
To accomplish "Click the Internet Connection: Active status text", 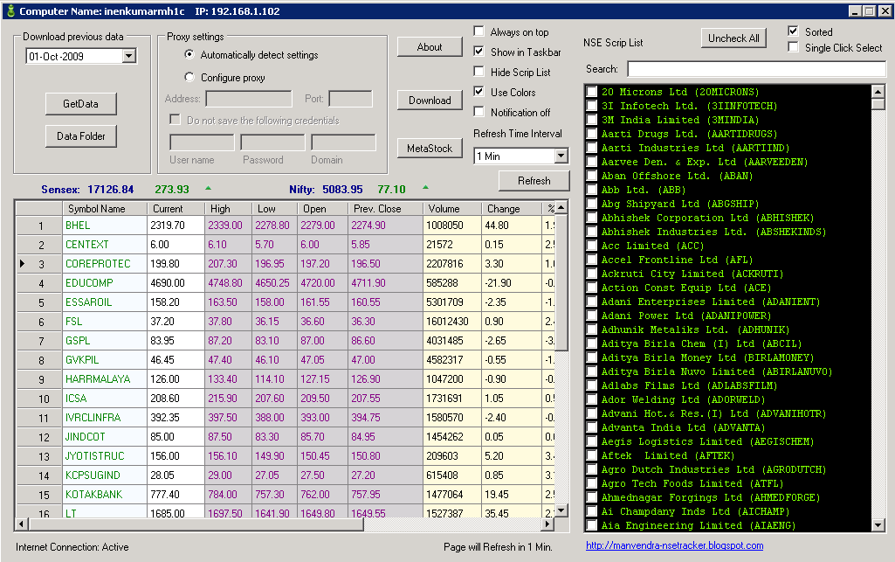I will pyautogui.click(x=72, y=547).
